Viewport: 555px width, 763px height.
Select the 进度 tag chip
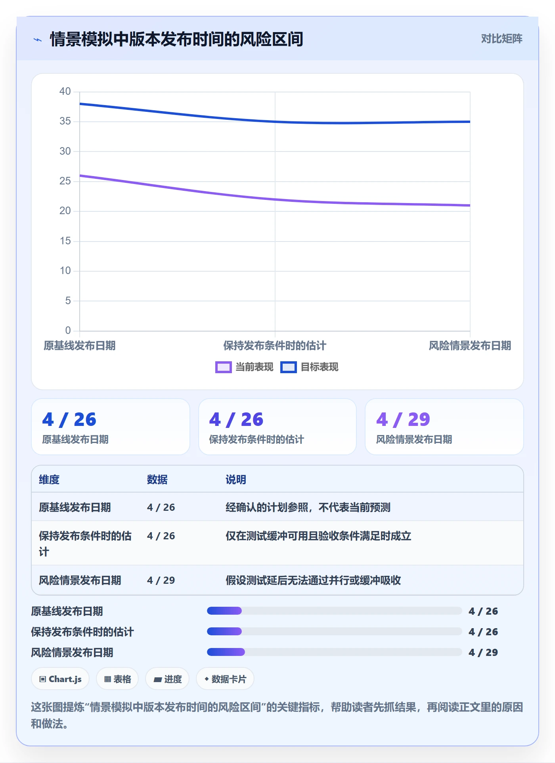[x=167, y=679]
